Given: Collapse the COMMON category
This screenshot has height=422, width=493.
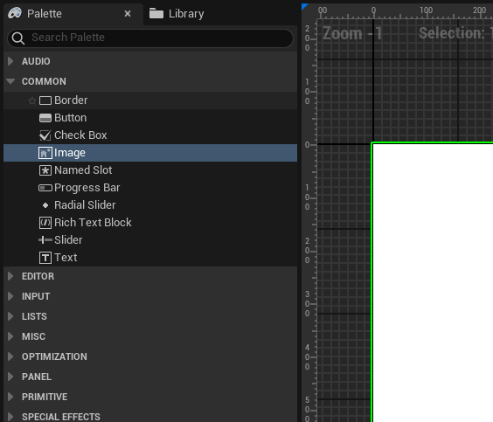Looking at the screenshot, I should tap(10, 81).
